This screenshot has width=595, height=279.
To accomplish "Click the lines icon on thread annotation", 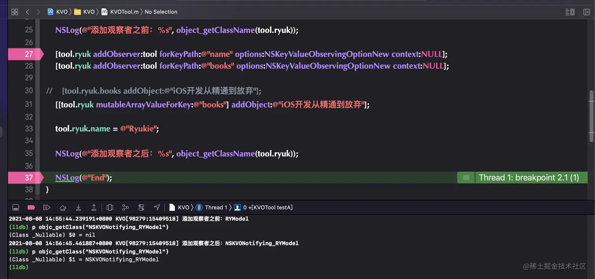I will click(x=466, y=177).
